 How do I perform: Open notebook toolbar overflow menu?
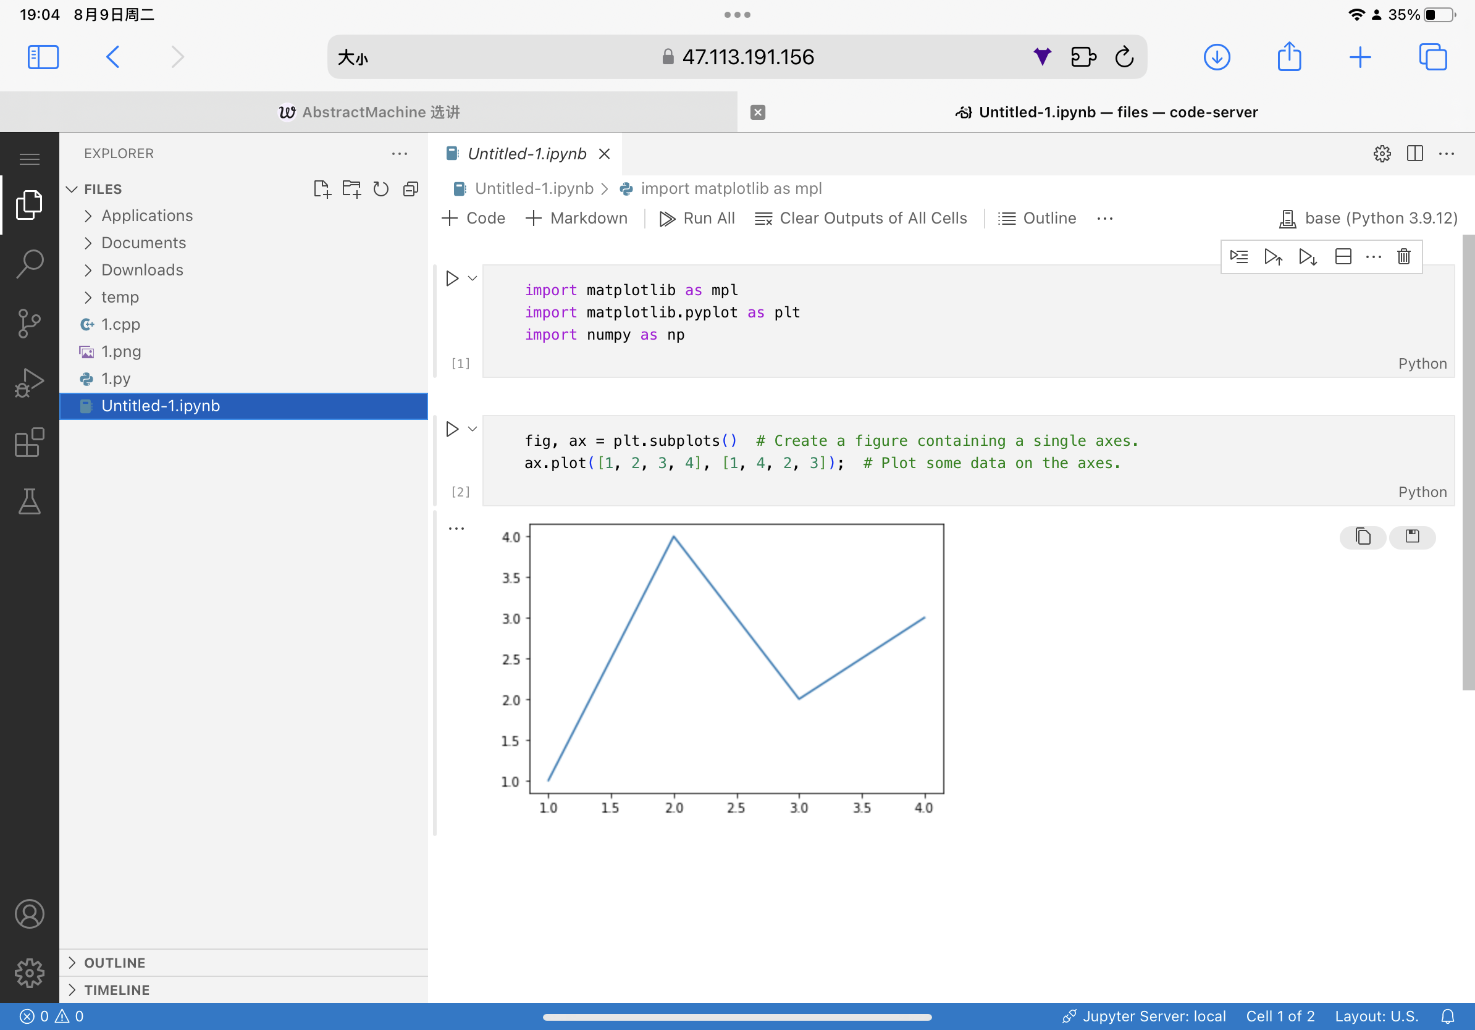pos(1105,219)
